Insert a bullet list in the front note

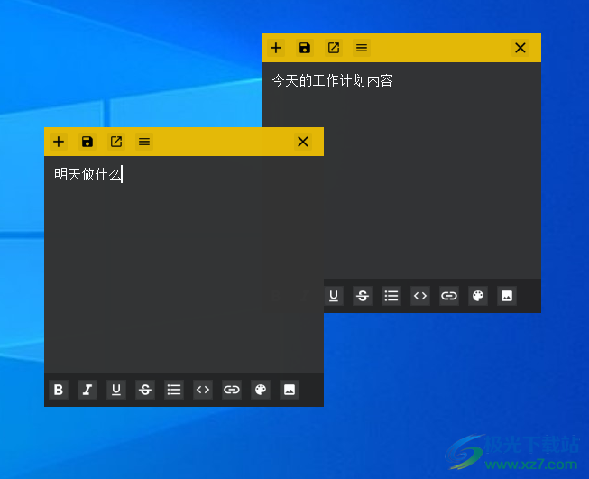coord(174,390)
